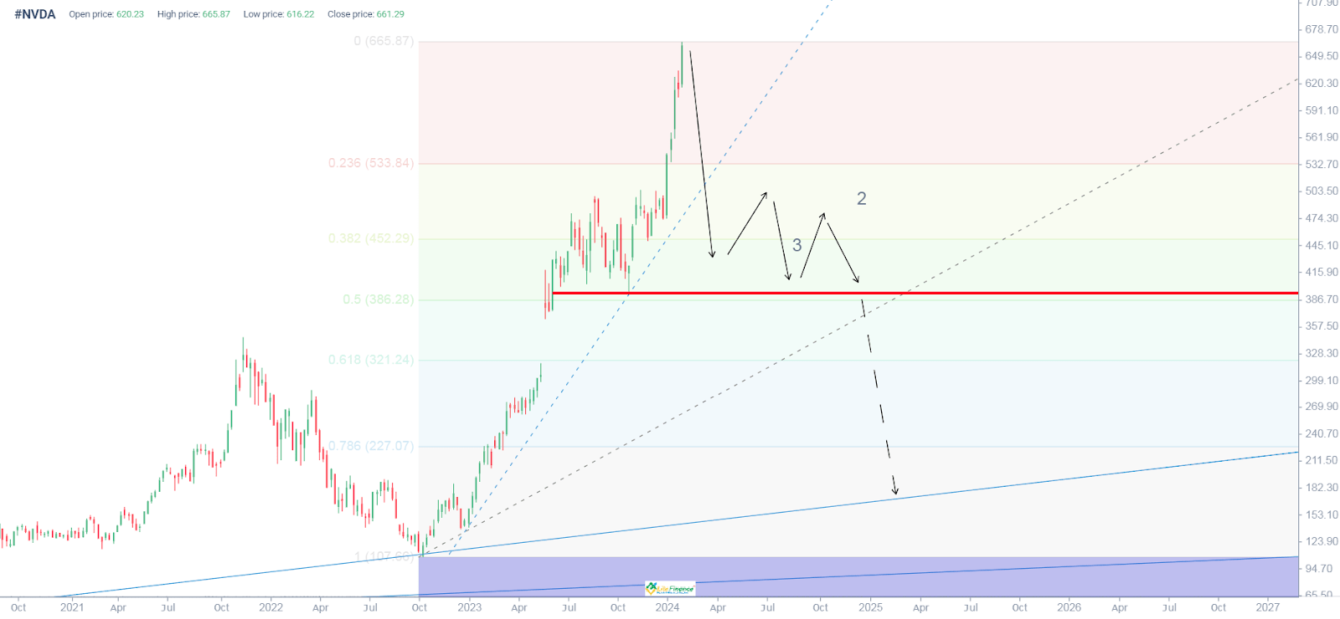Select the High price 665.87 readout
The height and width of the screenshot is (619, 1340).
193,14
